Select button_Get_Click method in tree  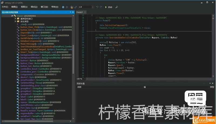(x=46, y=30)
